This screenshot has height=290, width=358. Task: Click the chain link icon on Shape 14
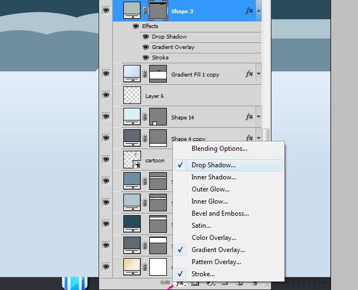(144, 117)
